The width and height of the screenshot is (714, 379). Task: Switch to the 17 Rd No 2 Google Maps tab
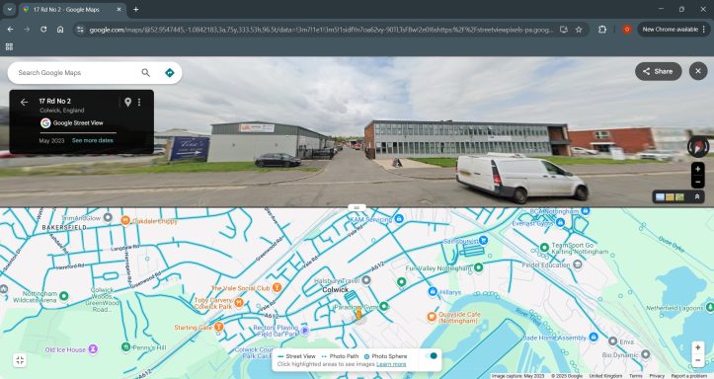point(66,9)
